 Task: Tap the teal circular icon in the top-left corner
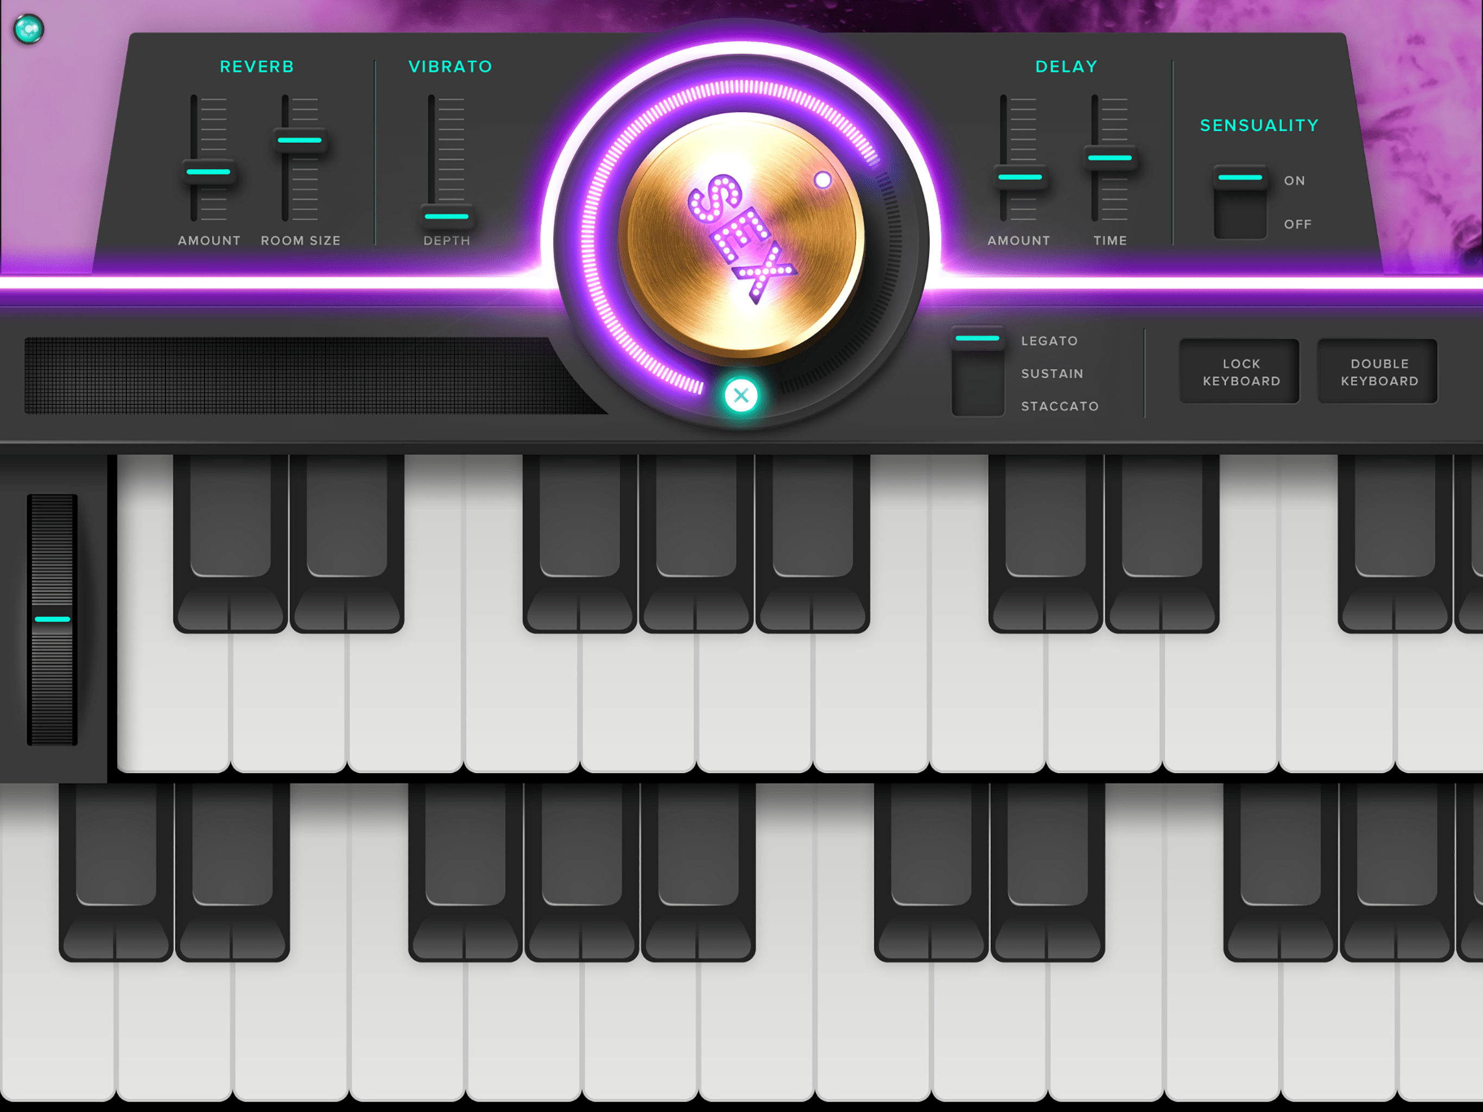point(28,28)
